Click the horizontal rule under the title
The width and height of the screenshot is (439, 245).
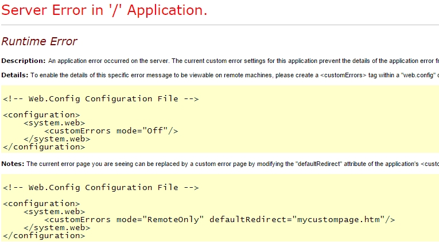click(x=219, y=25)
